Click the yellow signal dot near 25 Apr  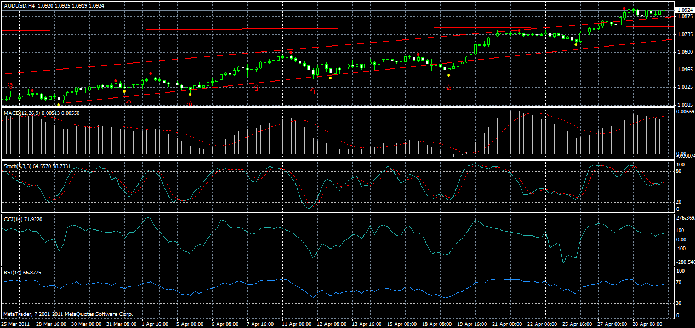[576, 44]
